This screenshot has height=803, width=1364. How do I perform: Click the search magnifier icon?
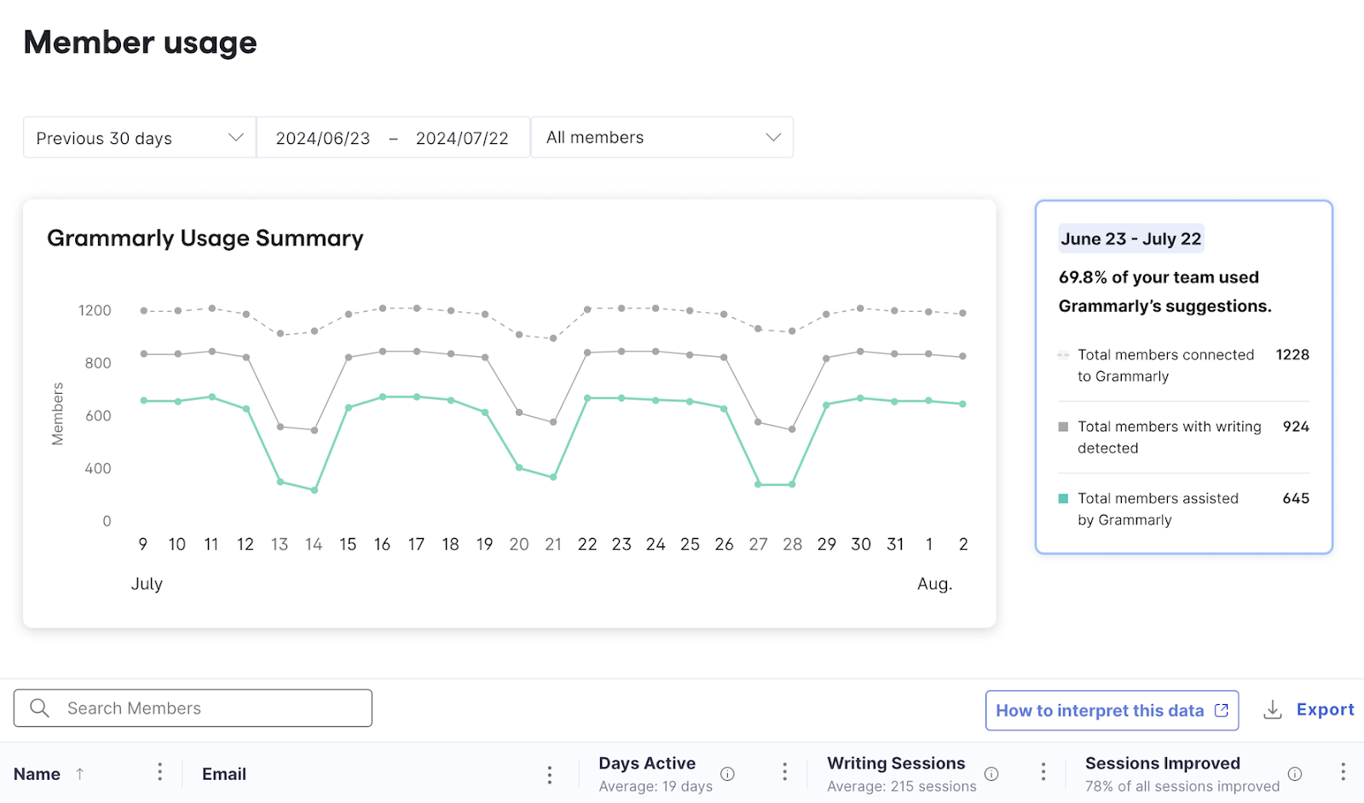pos(39,708)
